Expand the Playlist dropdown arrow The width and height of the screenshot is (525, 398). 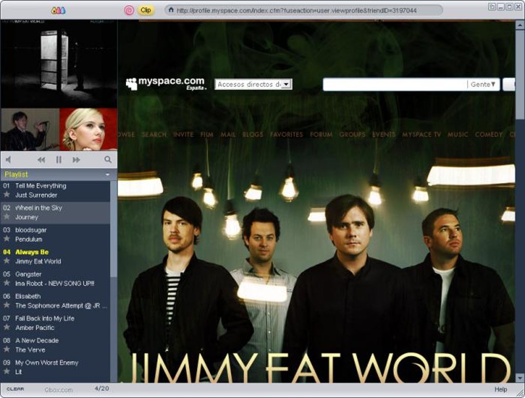click(x=108, y=174)
